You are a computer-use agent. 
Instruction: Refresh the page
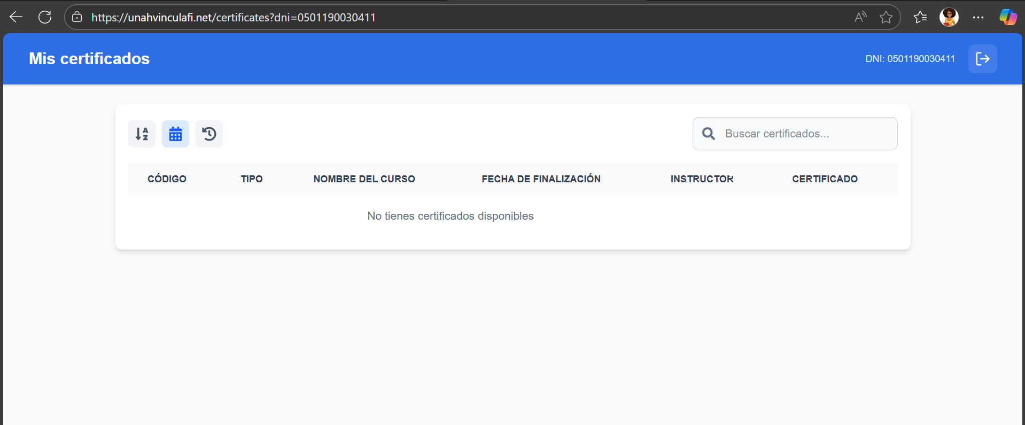45,17
